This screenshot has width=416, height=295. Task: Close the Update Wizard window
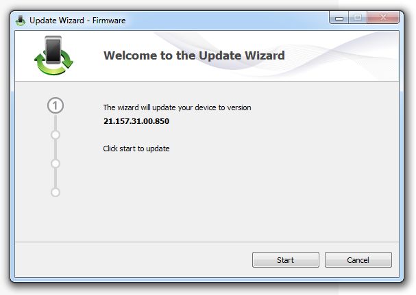(x=383, y=18)
